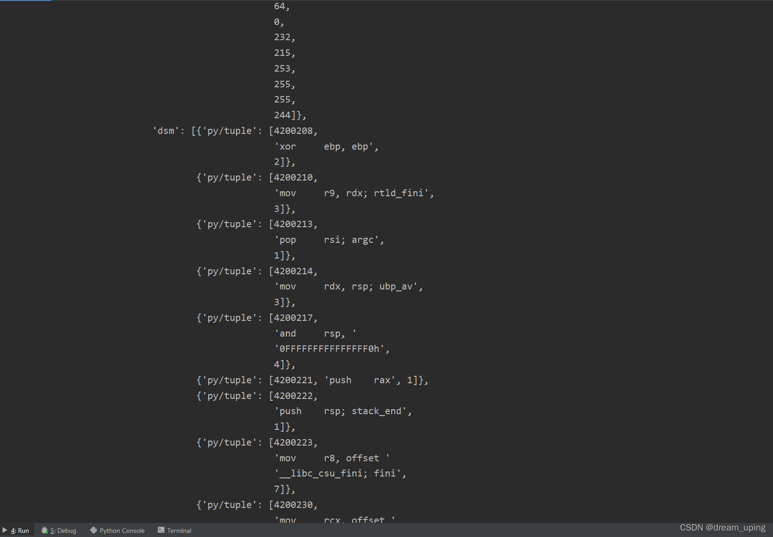Click the Terminal prompt icon
The height and width of the screenshot is (537, 773).
(x=161, y=530)
